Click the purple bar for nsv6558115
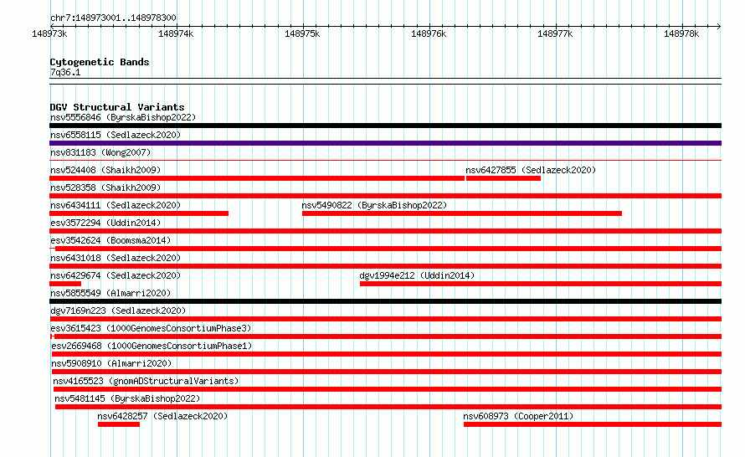Viewport: 745px width, 457px height. click(385, 143)
